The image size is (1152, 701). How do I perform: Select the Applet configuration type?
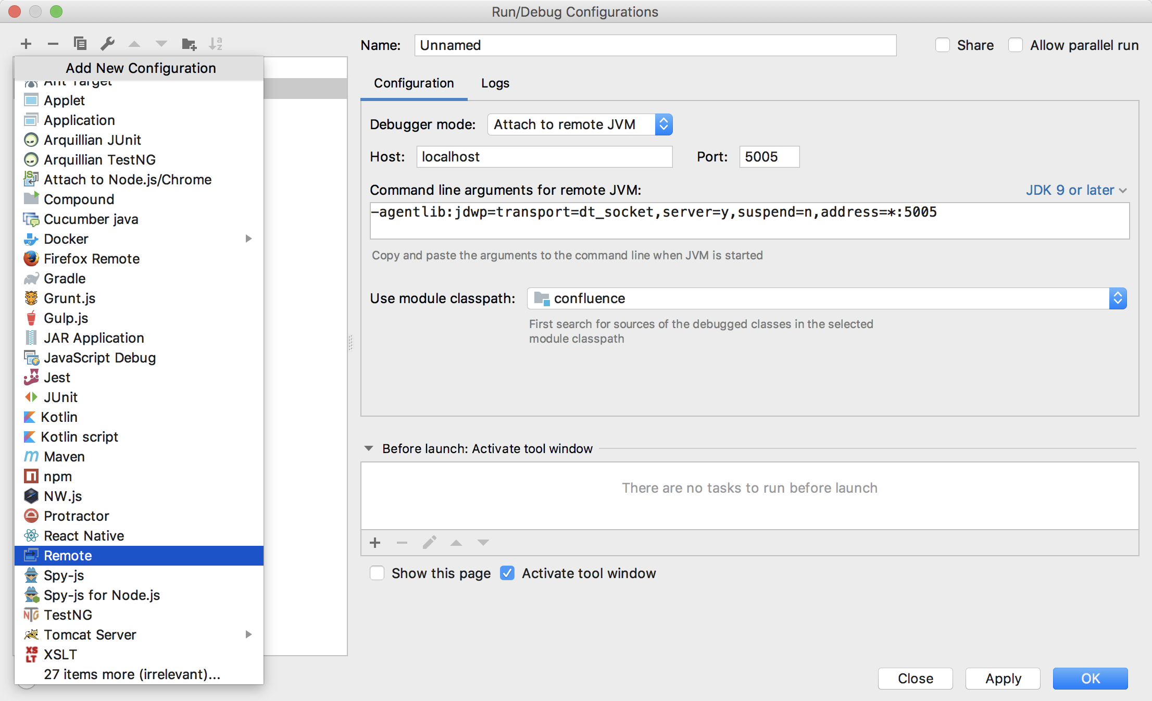(x=139, y=100)
